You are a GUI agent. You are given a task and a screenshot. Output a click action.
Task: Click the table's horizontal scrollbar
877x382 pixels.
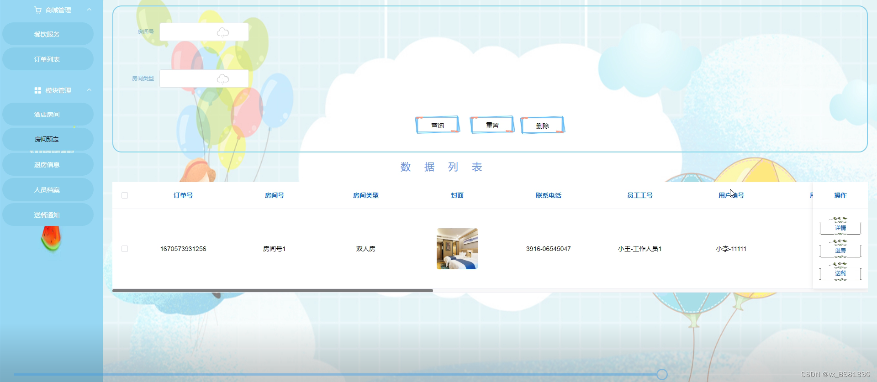click(273, 290)
